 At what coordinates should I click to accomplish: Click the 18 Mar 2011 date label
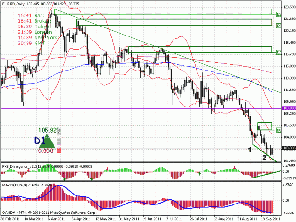pos(34,219)
